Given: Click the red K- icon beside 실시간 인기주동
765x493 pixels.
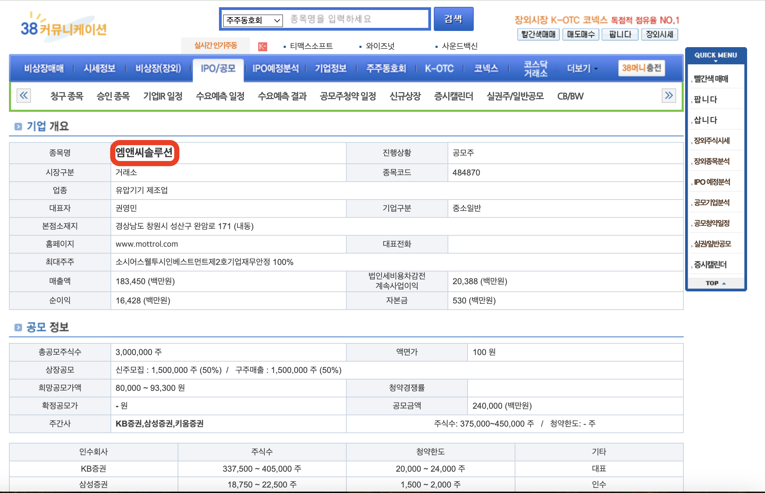Looking at the screenshot, I should (x=262, y=46).
